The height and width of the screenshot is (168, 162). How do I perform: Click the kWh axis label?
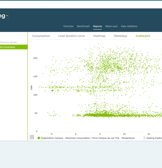click(31, 88)
